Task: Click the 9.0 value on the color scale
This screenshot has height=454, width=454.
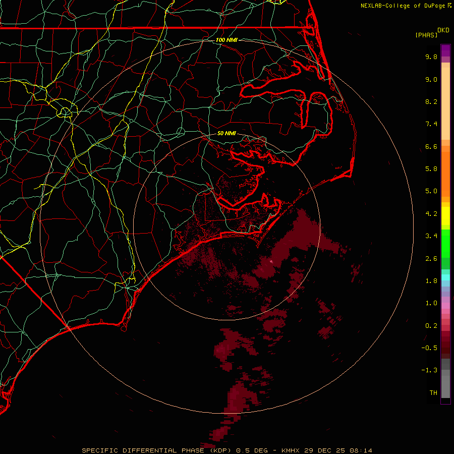Action: coord(431,79)
